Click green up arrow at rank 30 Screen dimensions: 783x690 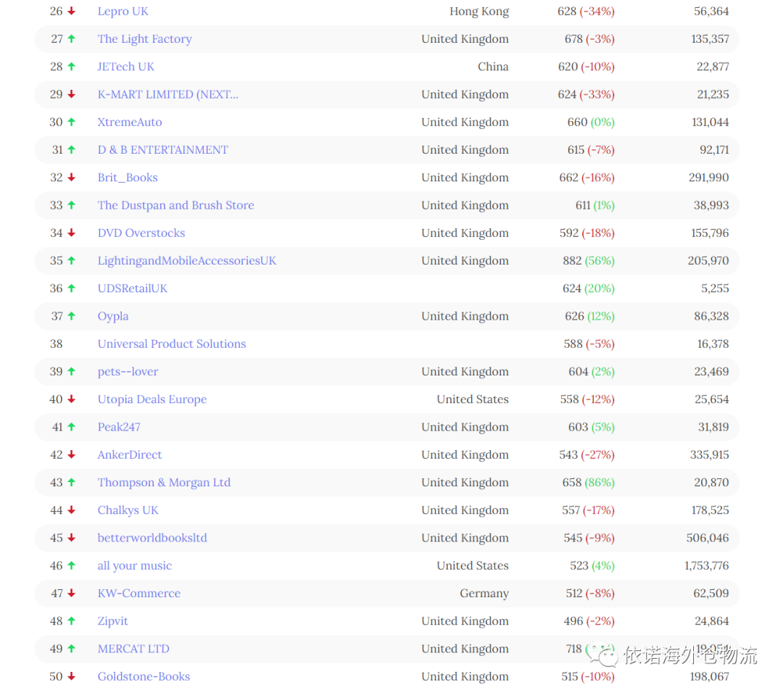tap(71, 122)
